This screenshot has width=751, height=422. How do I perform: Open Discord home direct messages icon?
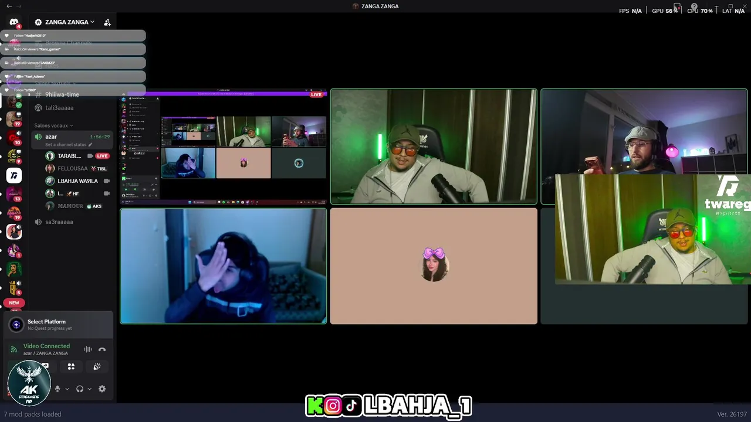coord(14,22)
